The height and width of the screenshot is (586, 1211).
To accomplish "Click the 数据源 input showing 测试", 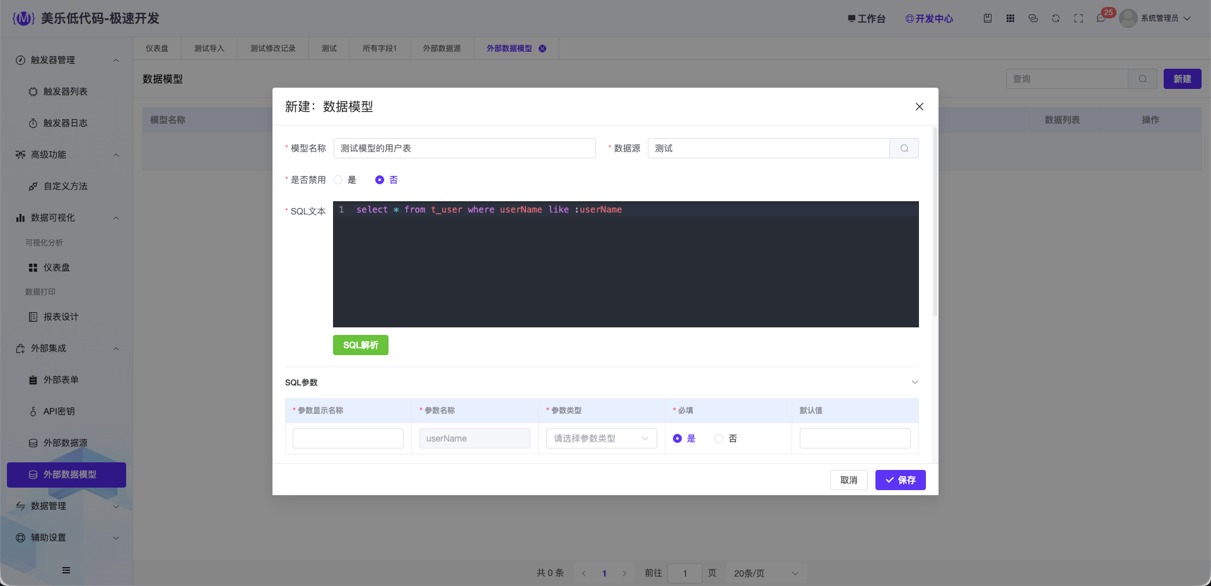I will tap(769, 148).
